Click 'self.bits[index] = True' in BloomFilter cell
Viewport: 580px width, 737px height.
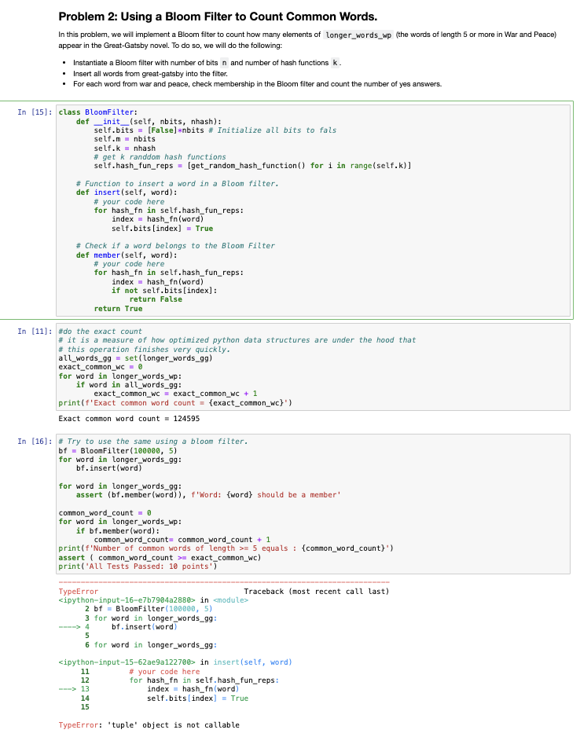(162, 229)
